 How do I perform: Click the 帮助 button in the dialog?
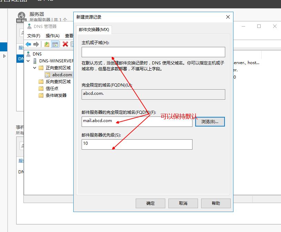[216, 203]
